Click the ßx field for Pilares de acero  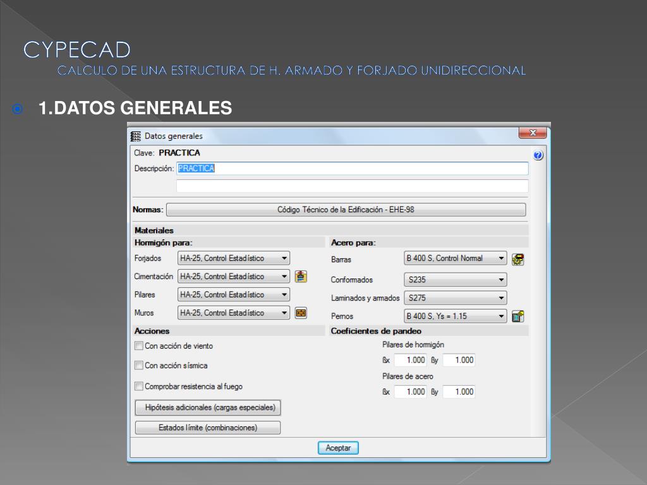(x=410, y=392)
